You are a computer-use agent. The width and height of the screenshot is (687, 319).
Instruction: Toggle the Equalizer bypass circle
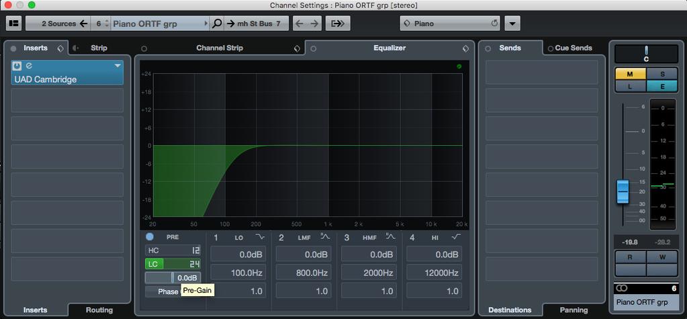point(313,48)
